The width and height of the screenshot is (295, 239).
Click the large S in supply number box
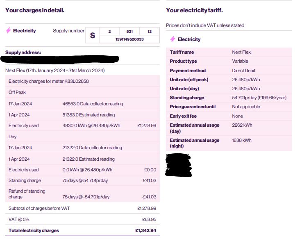point(93,35)
